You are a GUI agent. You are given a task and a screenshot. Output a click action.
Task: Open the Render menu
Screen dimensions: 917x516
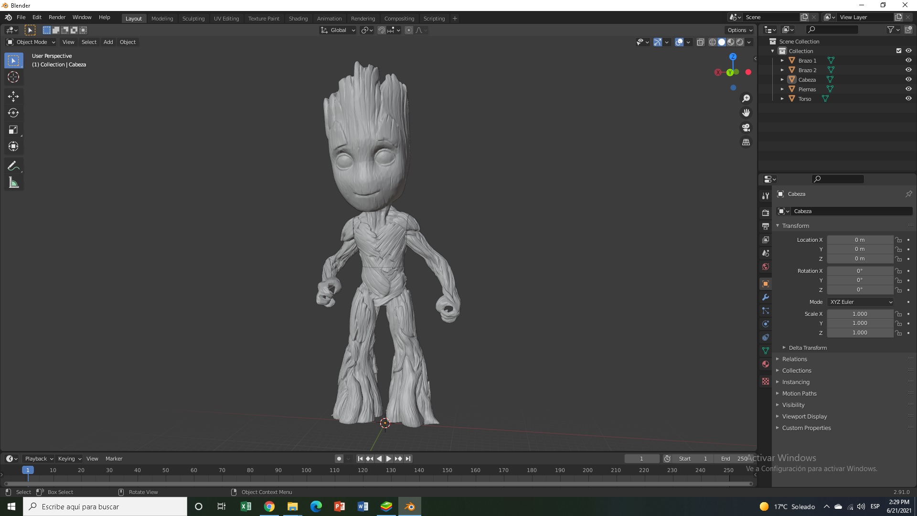click(57, 17)
